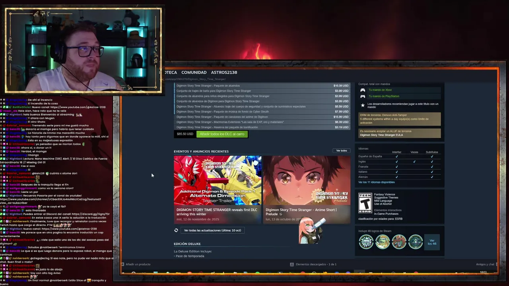Select 'traje del cuerpo de seguridad' DLC row
The image size is (509, 286).
point(262,106)
